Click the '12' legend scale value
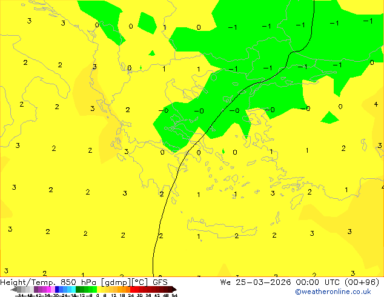This screenshot has height=297, width=384. point(114,295)
